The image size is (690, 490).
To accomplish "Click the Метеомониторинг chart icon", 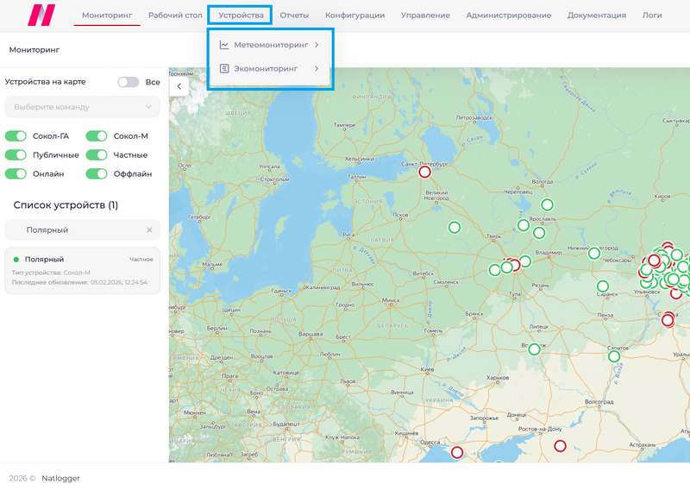I will pos(224,45).
